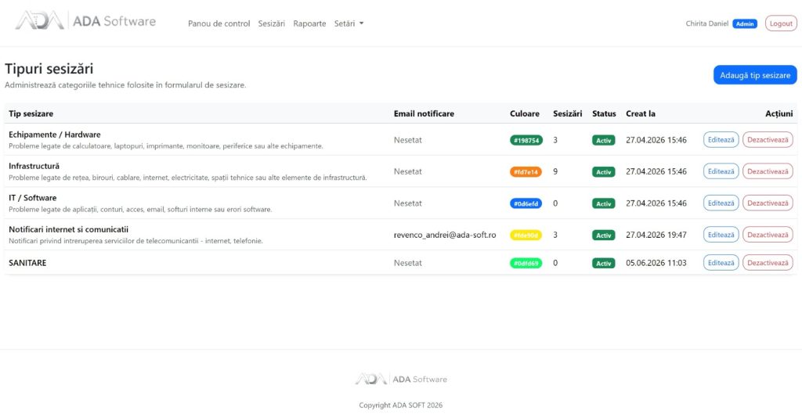
Task: Click the Activ status badge for SANITARE
Action: (604, 263)
